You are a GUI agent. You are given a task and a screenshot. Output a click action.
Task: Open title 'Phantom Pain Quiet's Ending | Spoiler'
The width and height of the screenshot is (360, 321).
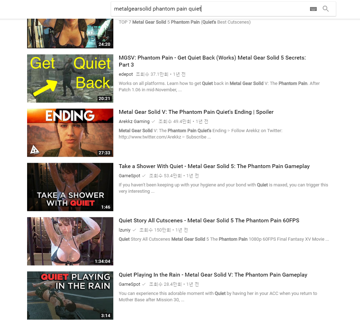point(196,112)
